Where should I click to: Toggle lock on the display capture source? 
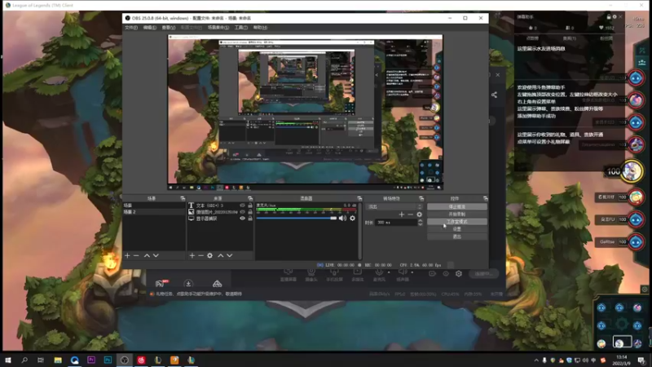click(x=250, y=219)
